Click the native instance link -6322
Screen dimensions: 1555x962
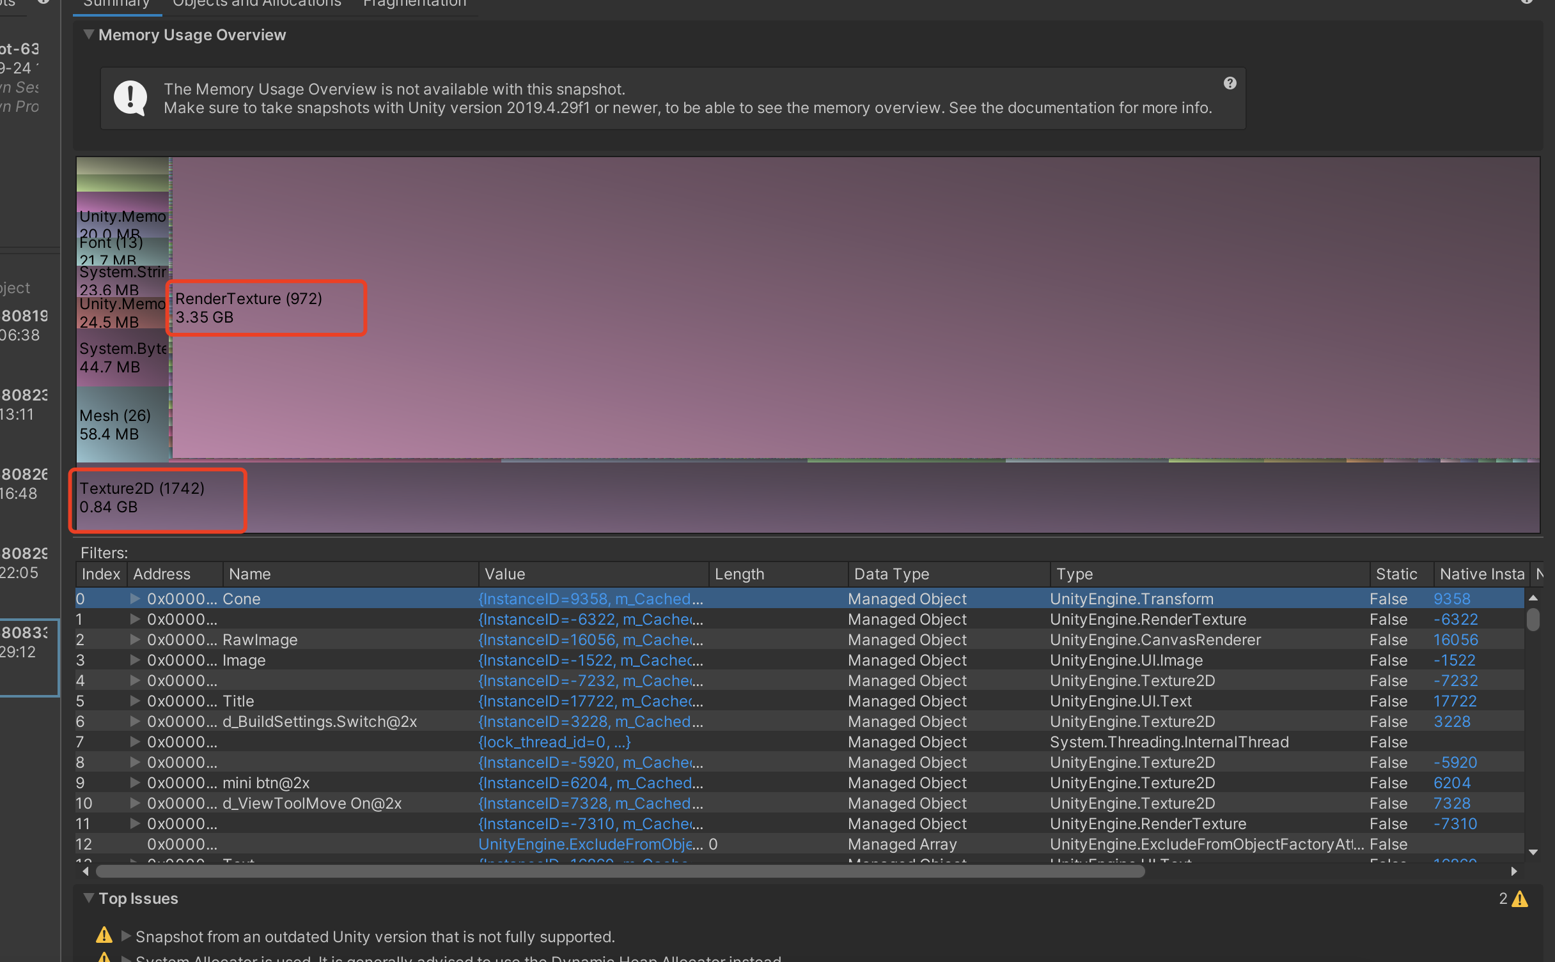pos(1455,619)
